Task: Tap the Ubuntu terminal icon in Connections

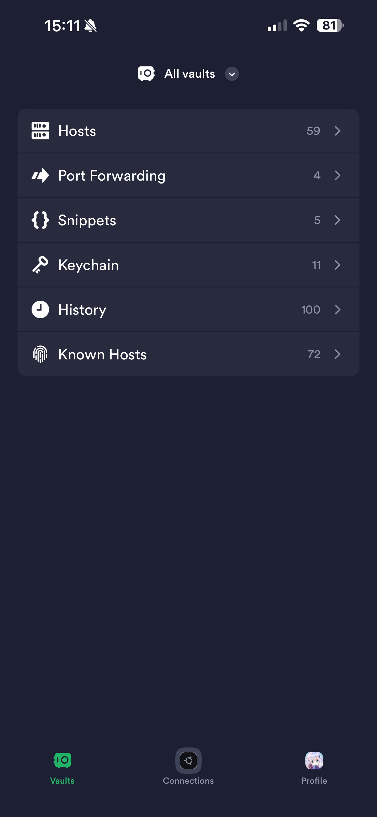Action: (188, 761)
